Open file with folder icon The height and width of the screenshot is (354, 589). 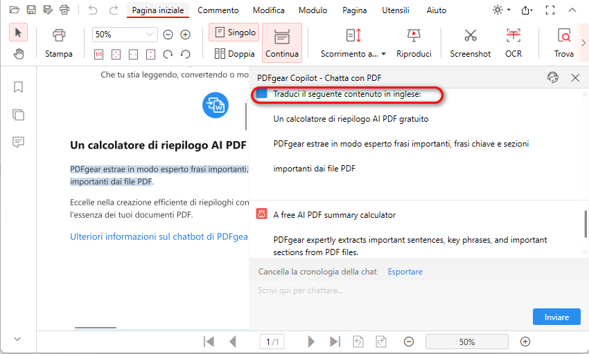[x=15, y=10]
